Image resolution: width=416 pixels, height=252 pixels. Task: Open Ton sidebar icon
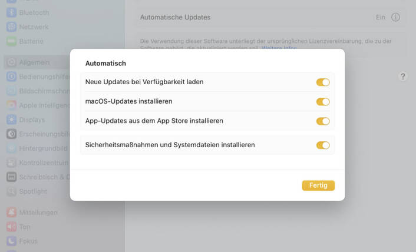(x=11, y=227)
